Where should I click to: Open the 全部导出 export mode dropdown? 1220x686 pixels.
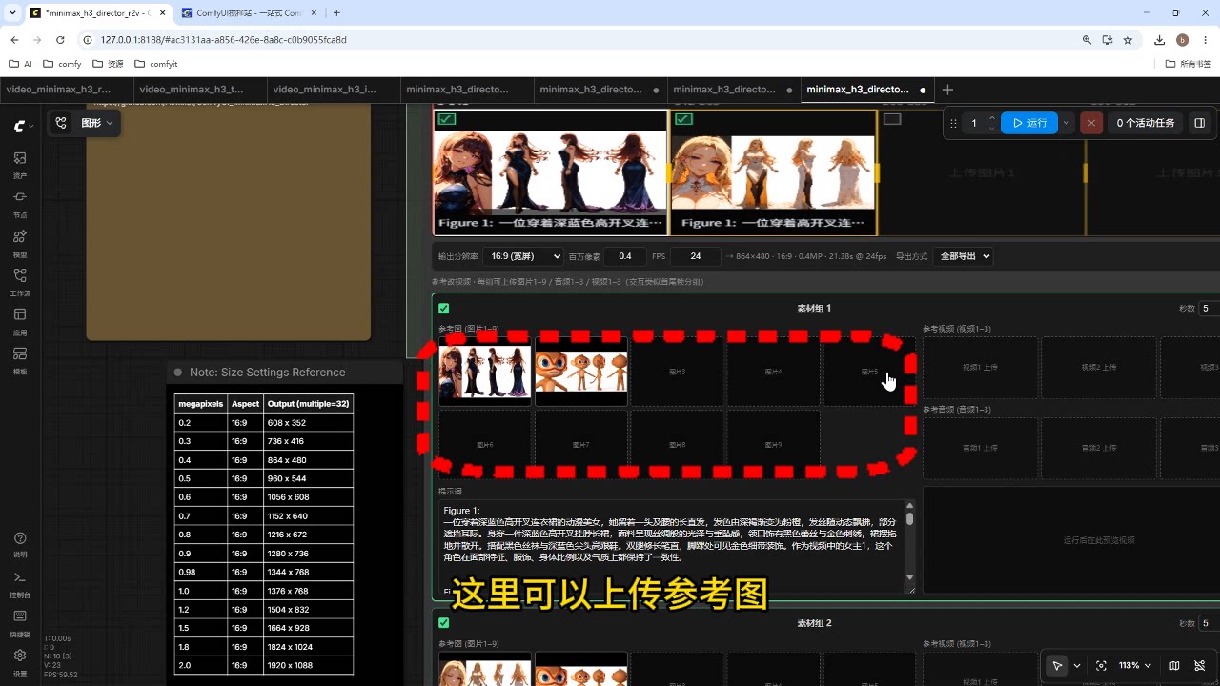(x=963, y=256)
